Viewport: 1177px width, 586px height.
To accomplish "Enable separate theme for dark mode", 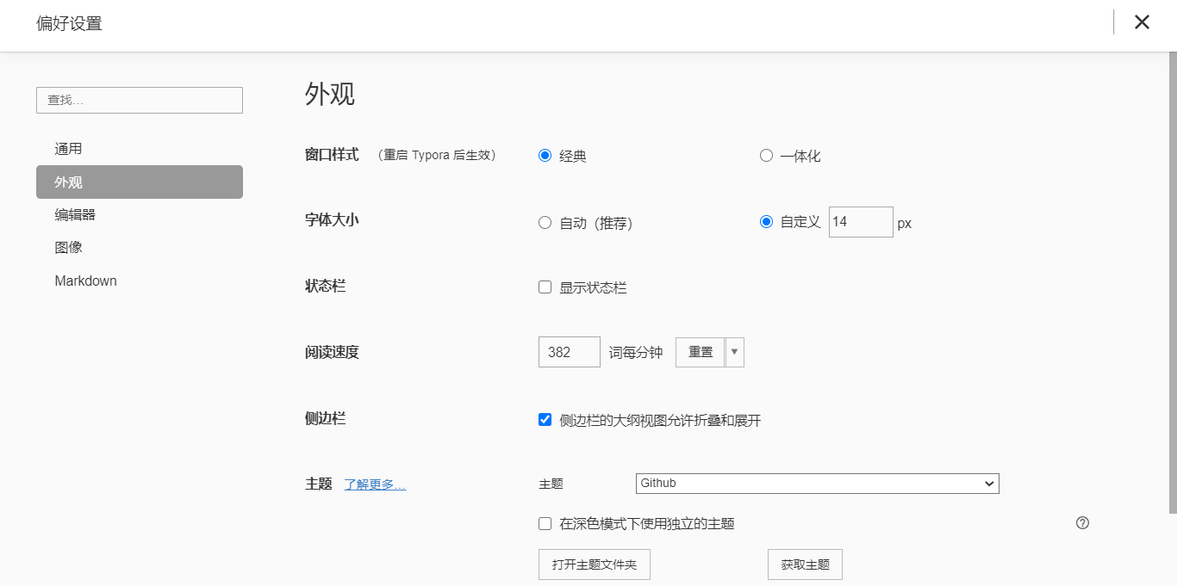I will coord(544,523).
